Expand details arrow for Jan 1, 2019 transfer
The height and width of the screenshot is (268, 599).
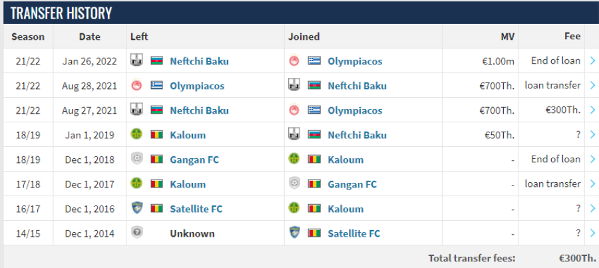pos(592,134)
